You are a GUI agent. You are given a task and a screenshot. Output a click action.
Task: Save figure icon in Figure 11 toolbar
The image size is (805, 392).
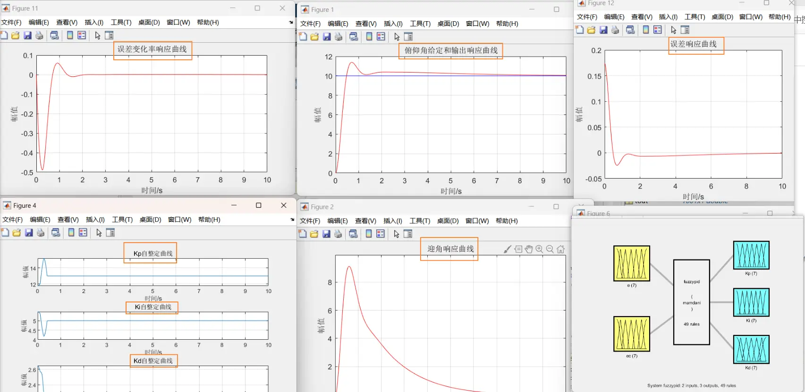pyautogui.click(x=27, y=35)
